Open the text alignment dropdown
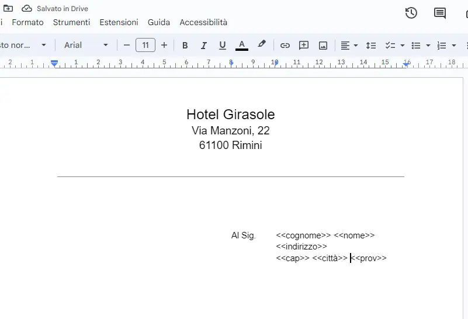Image resolution: width=468 pixels, height=319 pixels. coord(349,46)
